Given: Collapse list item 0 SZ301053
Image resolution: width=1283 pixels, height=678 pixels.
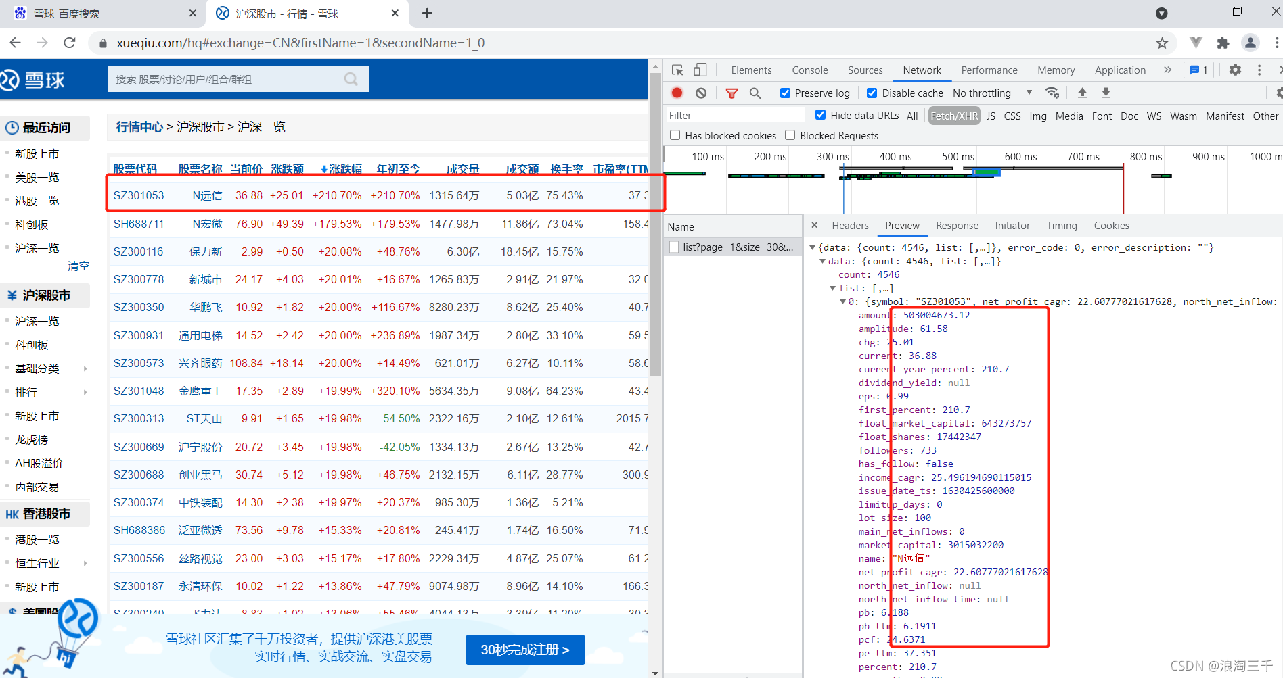Looking at the screenshot, I should [843, 301].
